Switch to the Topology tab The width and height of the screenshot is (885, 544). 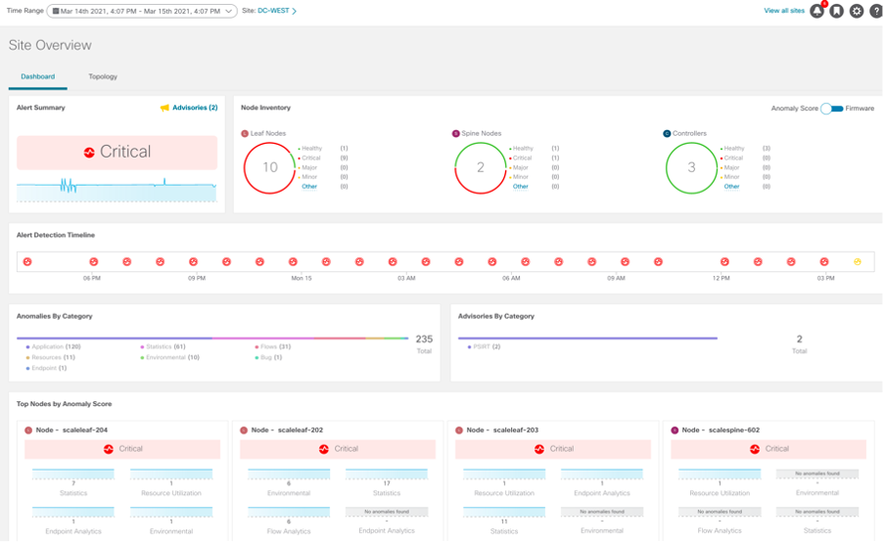click(x=103, y=76)
